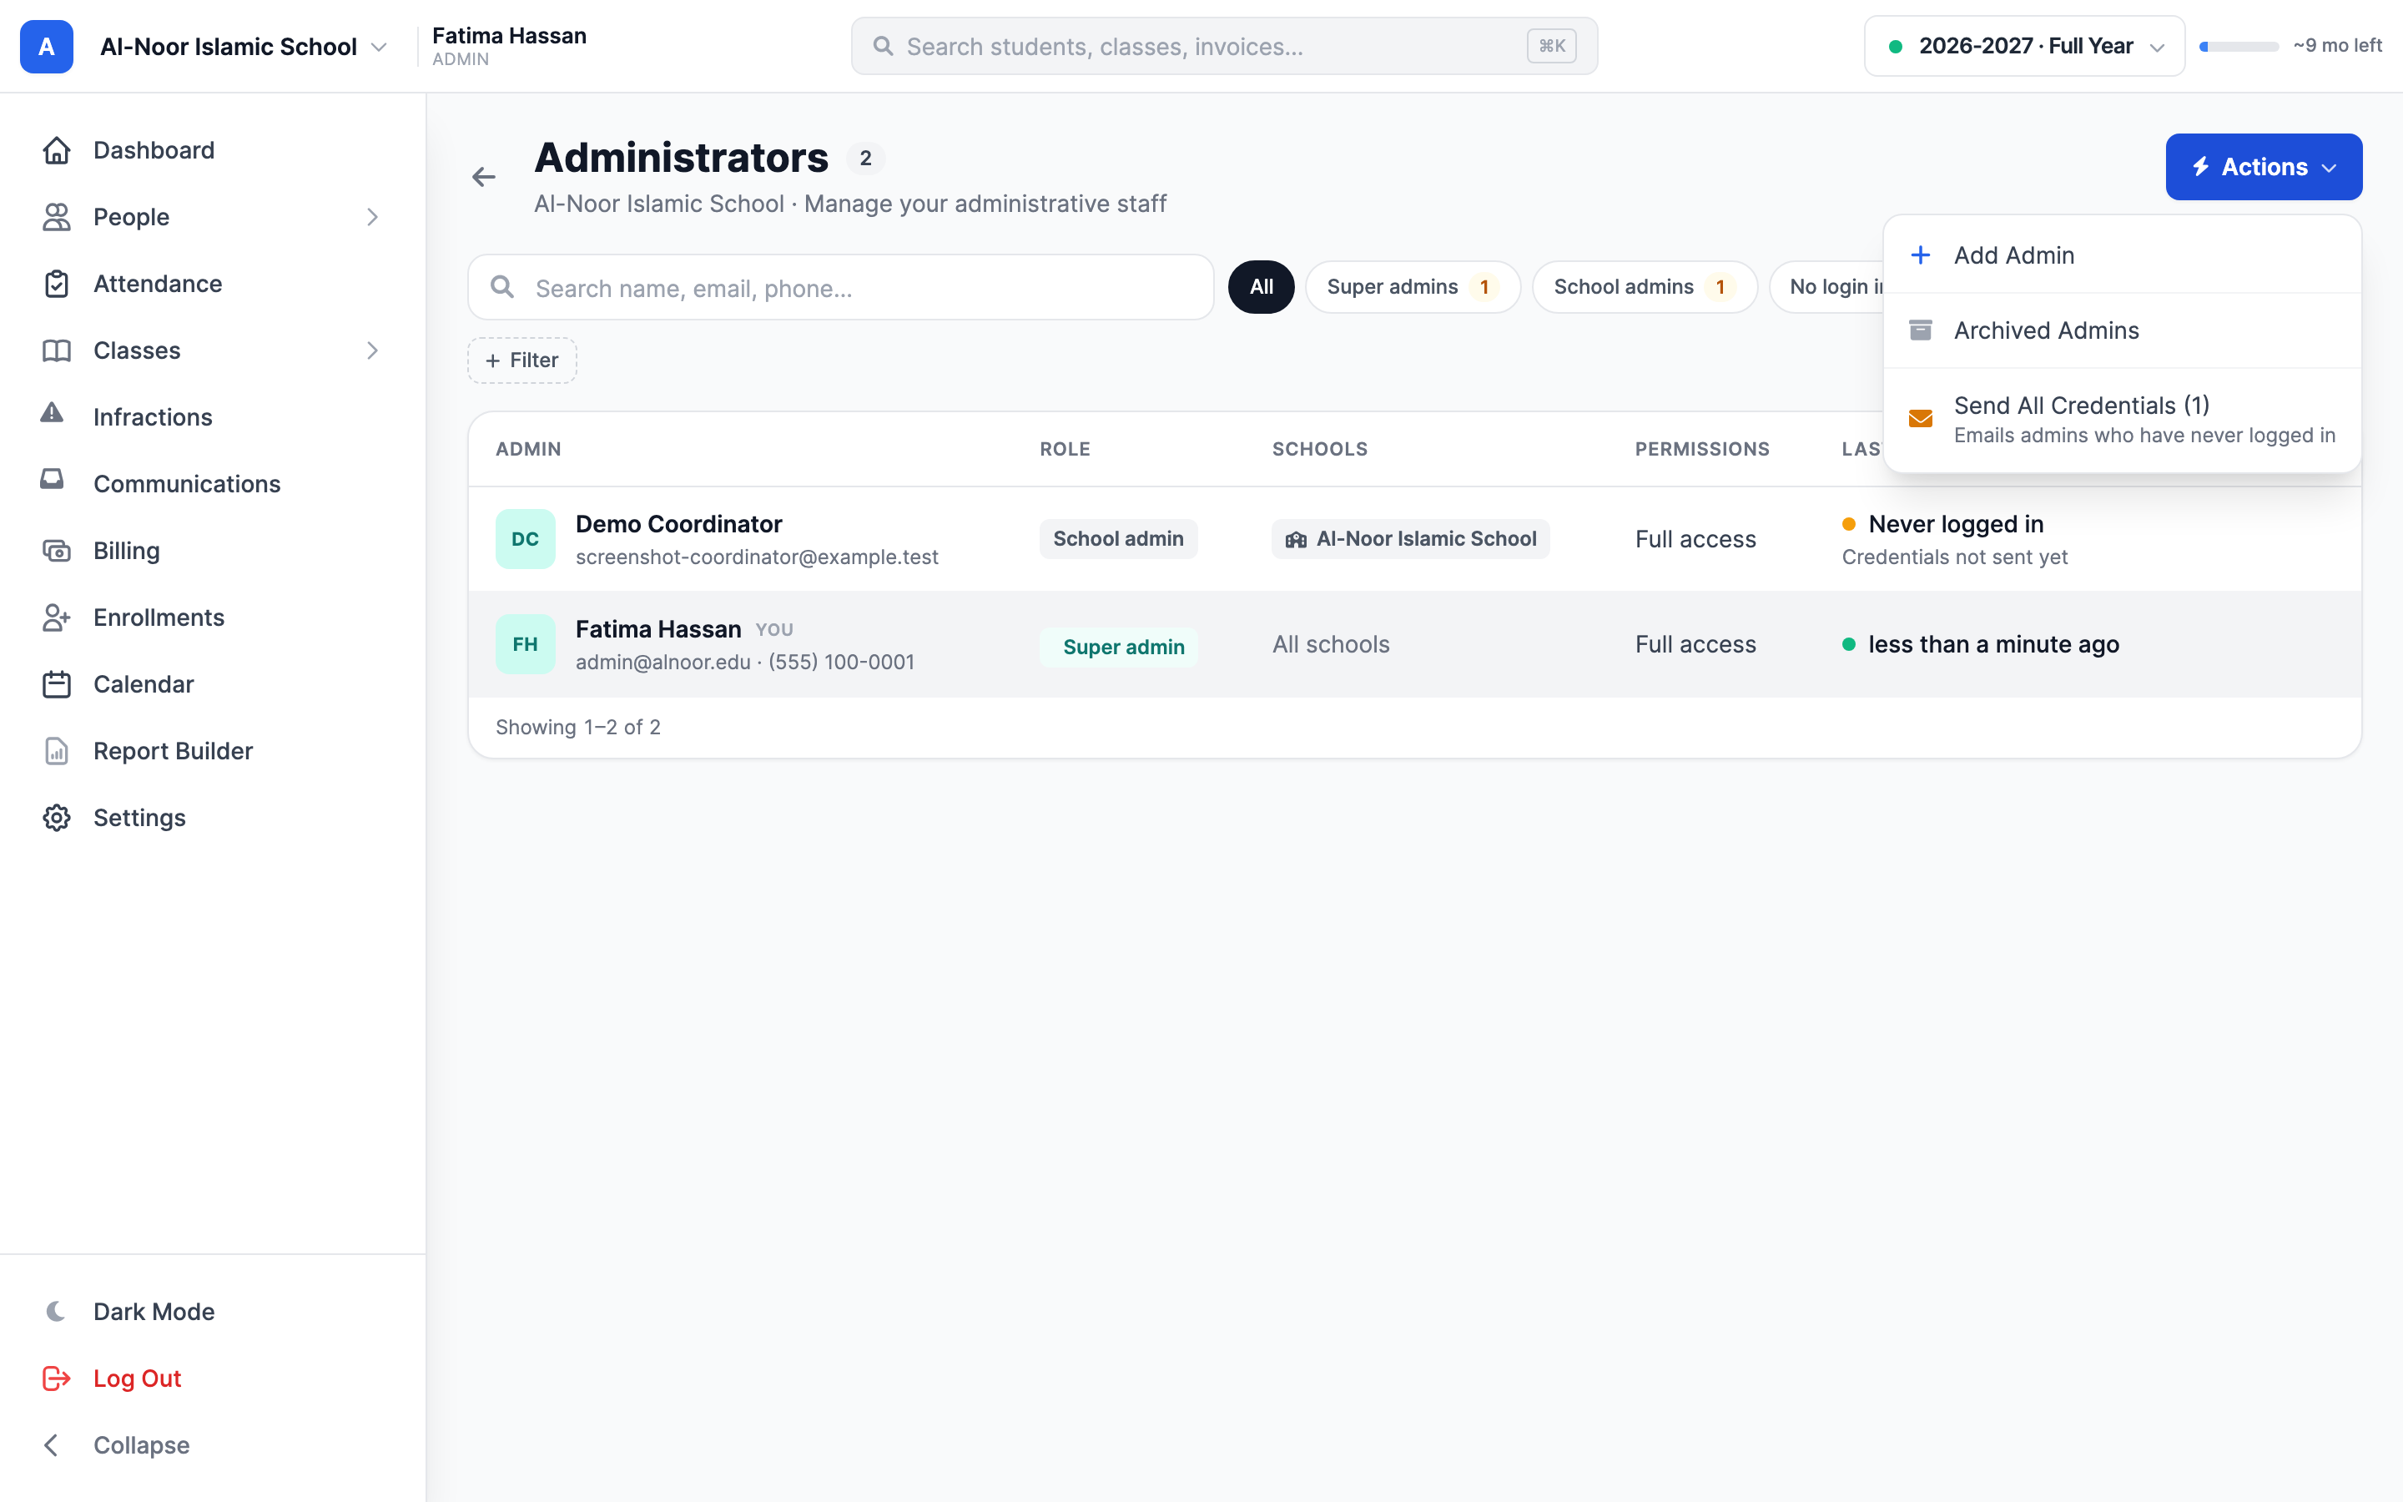The width and height of the screenshot is (2403, 1502).
Task: Click the academic year progress bar
Action: [2238, 47]
